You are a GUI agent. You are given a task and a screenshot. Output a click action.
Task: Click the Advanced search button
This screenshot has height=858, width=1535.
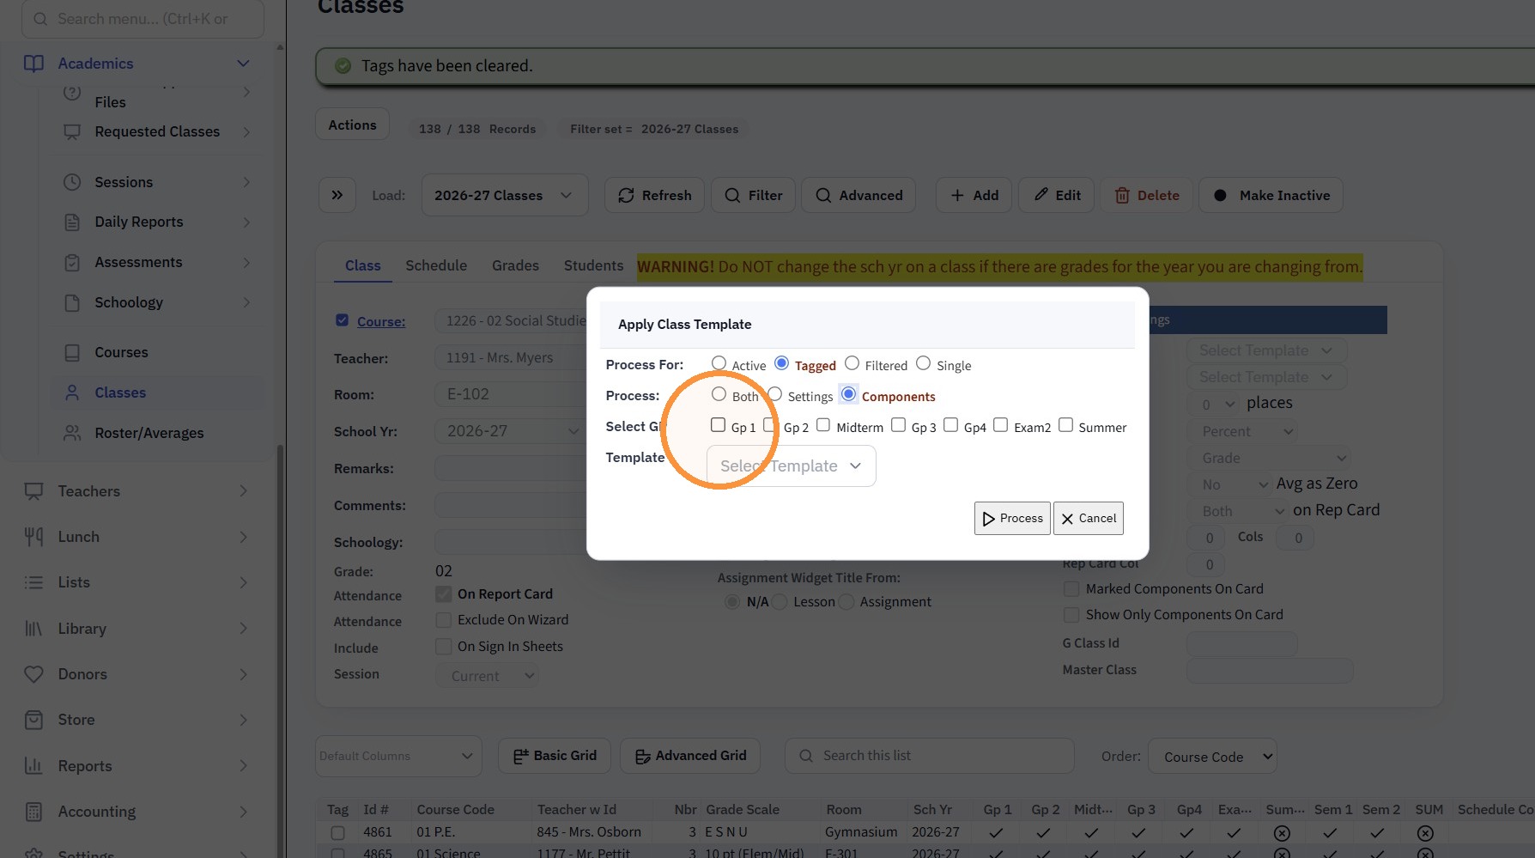click(859, 196)
